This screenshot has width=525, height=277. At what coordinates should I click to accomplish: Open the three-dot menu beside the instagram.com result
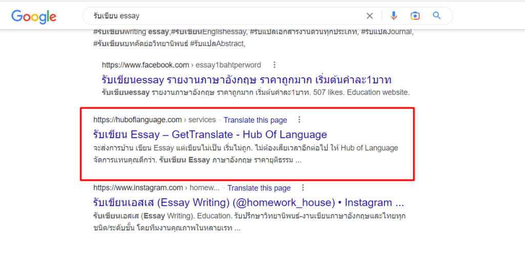pos(302,188)
